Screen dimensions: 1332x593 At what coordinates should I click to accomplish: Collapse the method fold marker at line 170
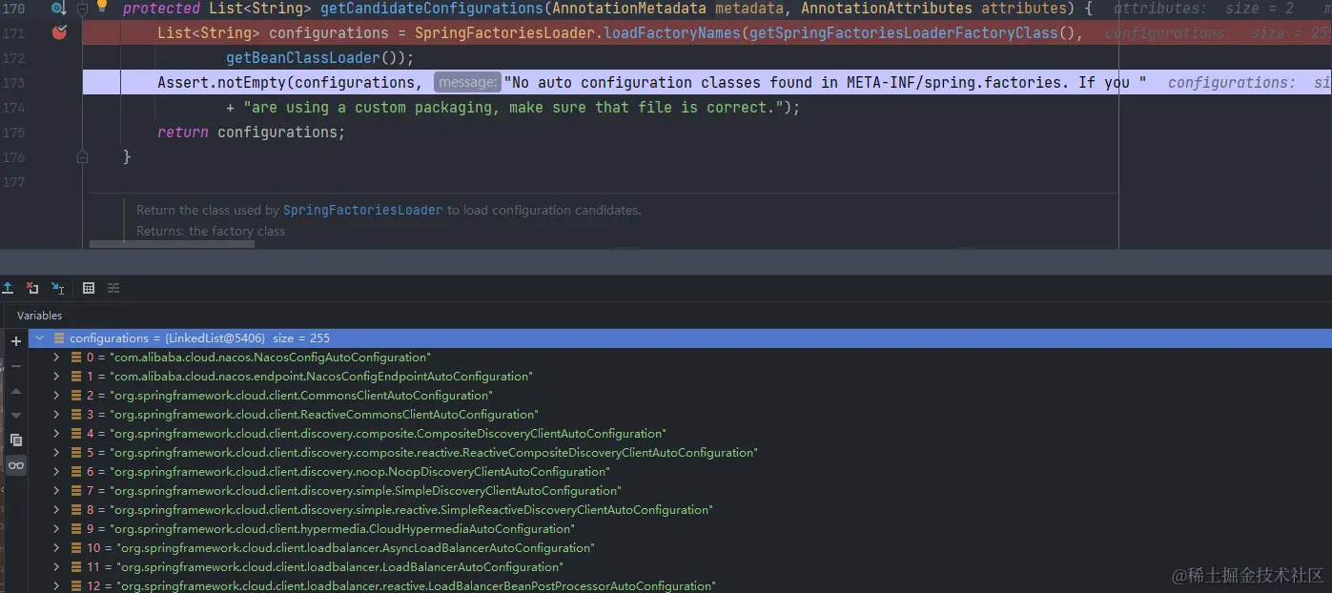pos(82,9)
